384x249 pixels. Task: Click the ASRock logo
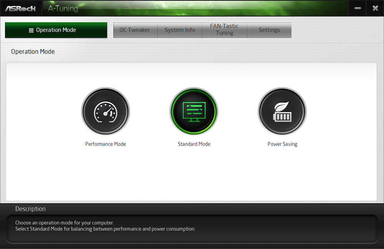click(21, 8)
